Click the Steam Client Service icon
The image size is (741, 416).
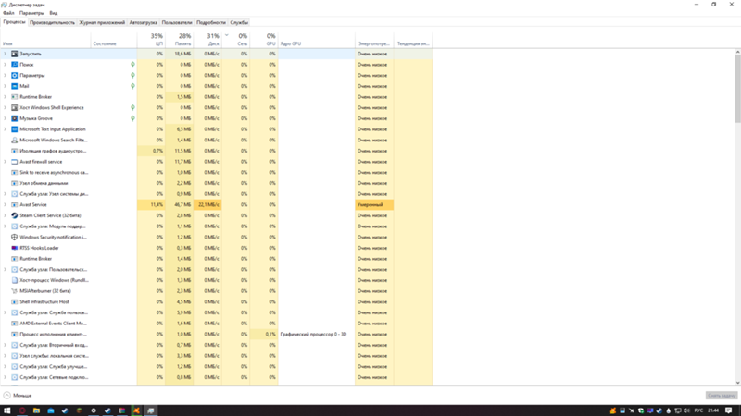[x=14, y=215]
